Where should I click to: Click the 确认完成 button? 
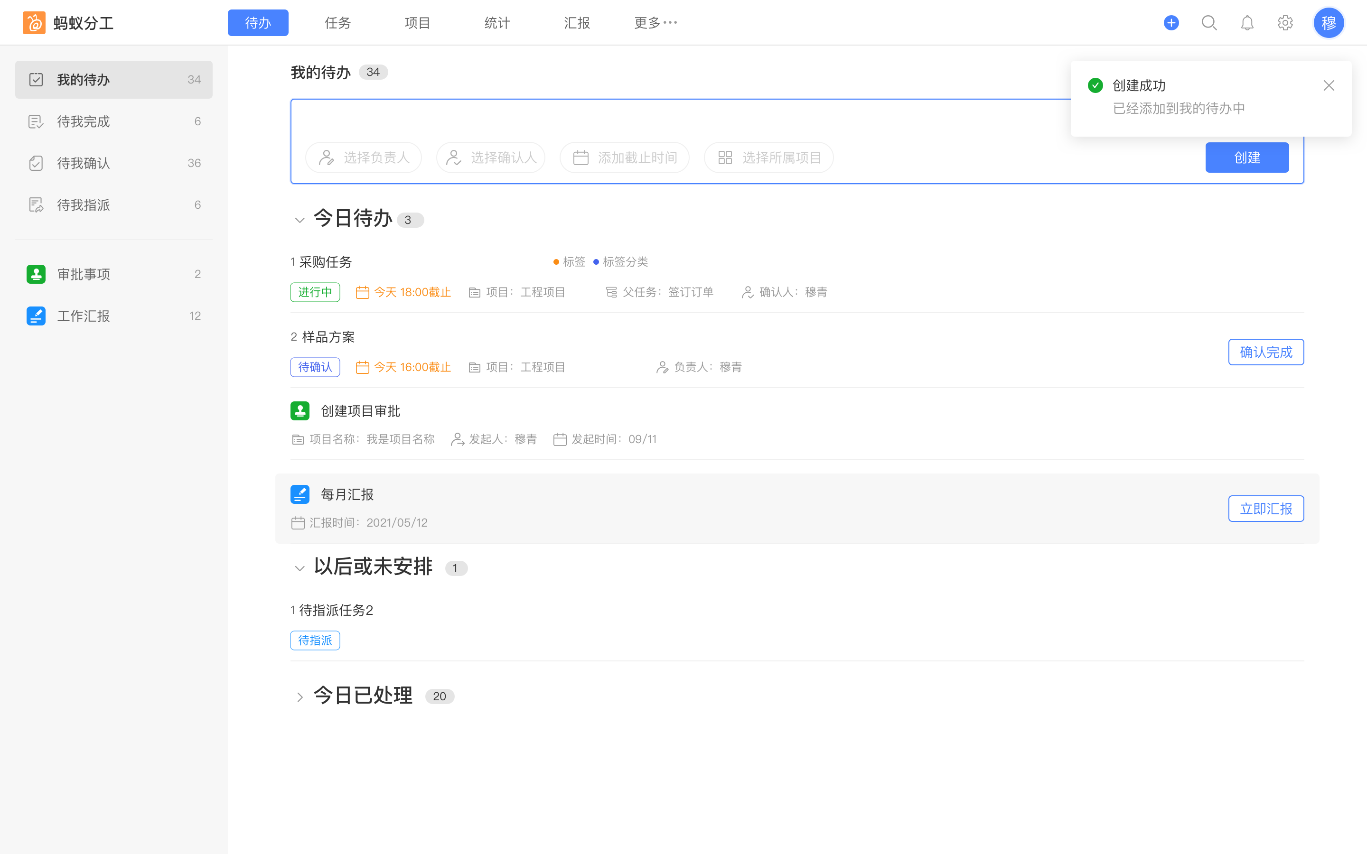[1266, 352]
